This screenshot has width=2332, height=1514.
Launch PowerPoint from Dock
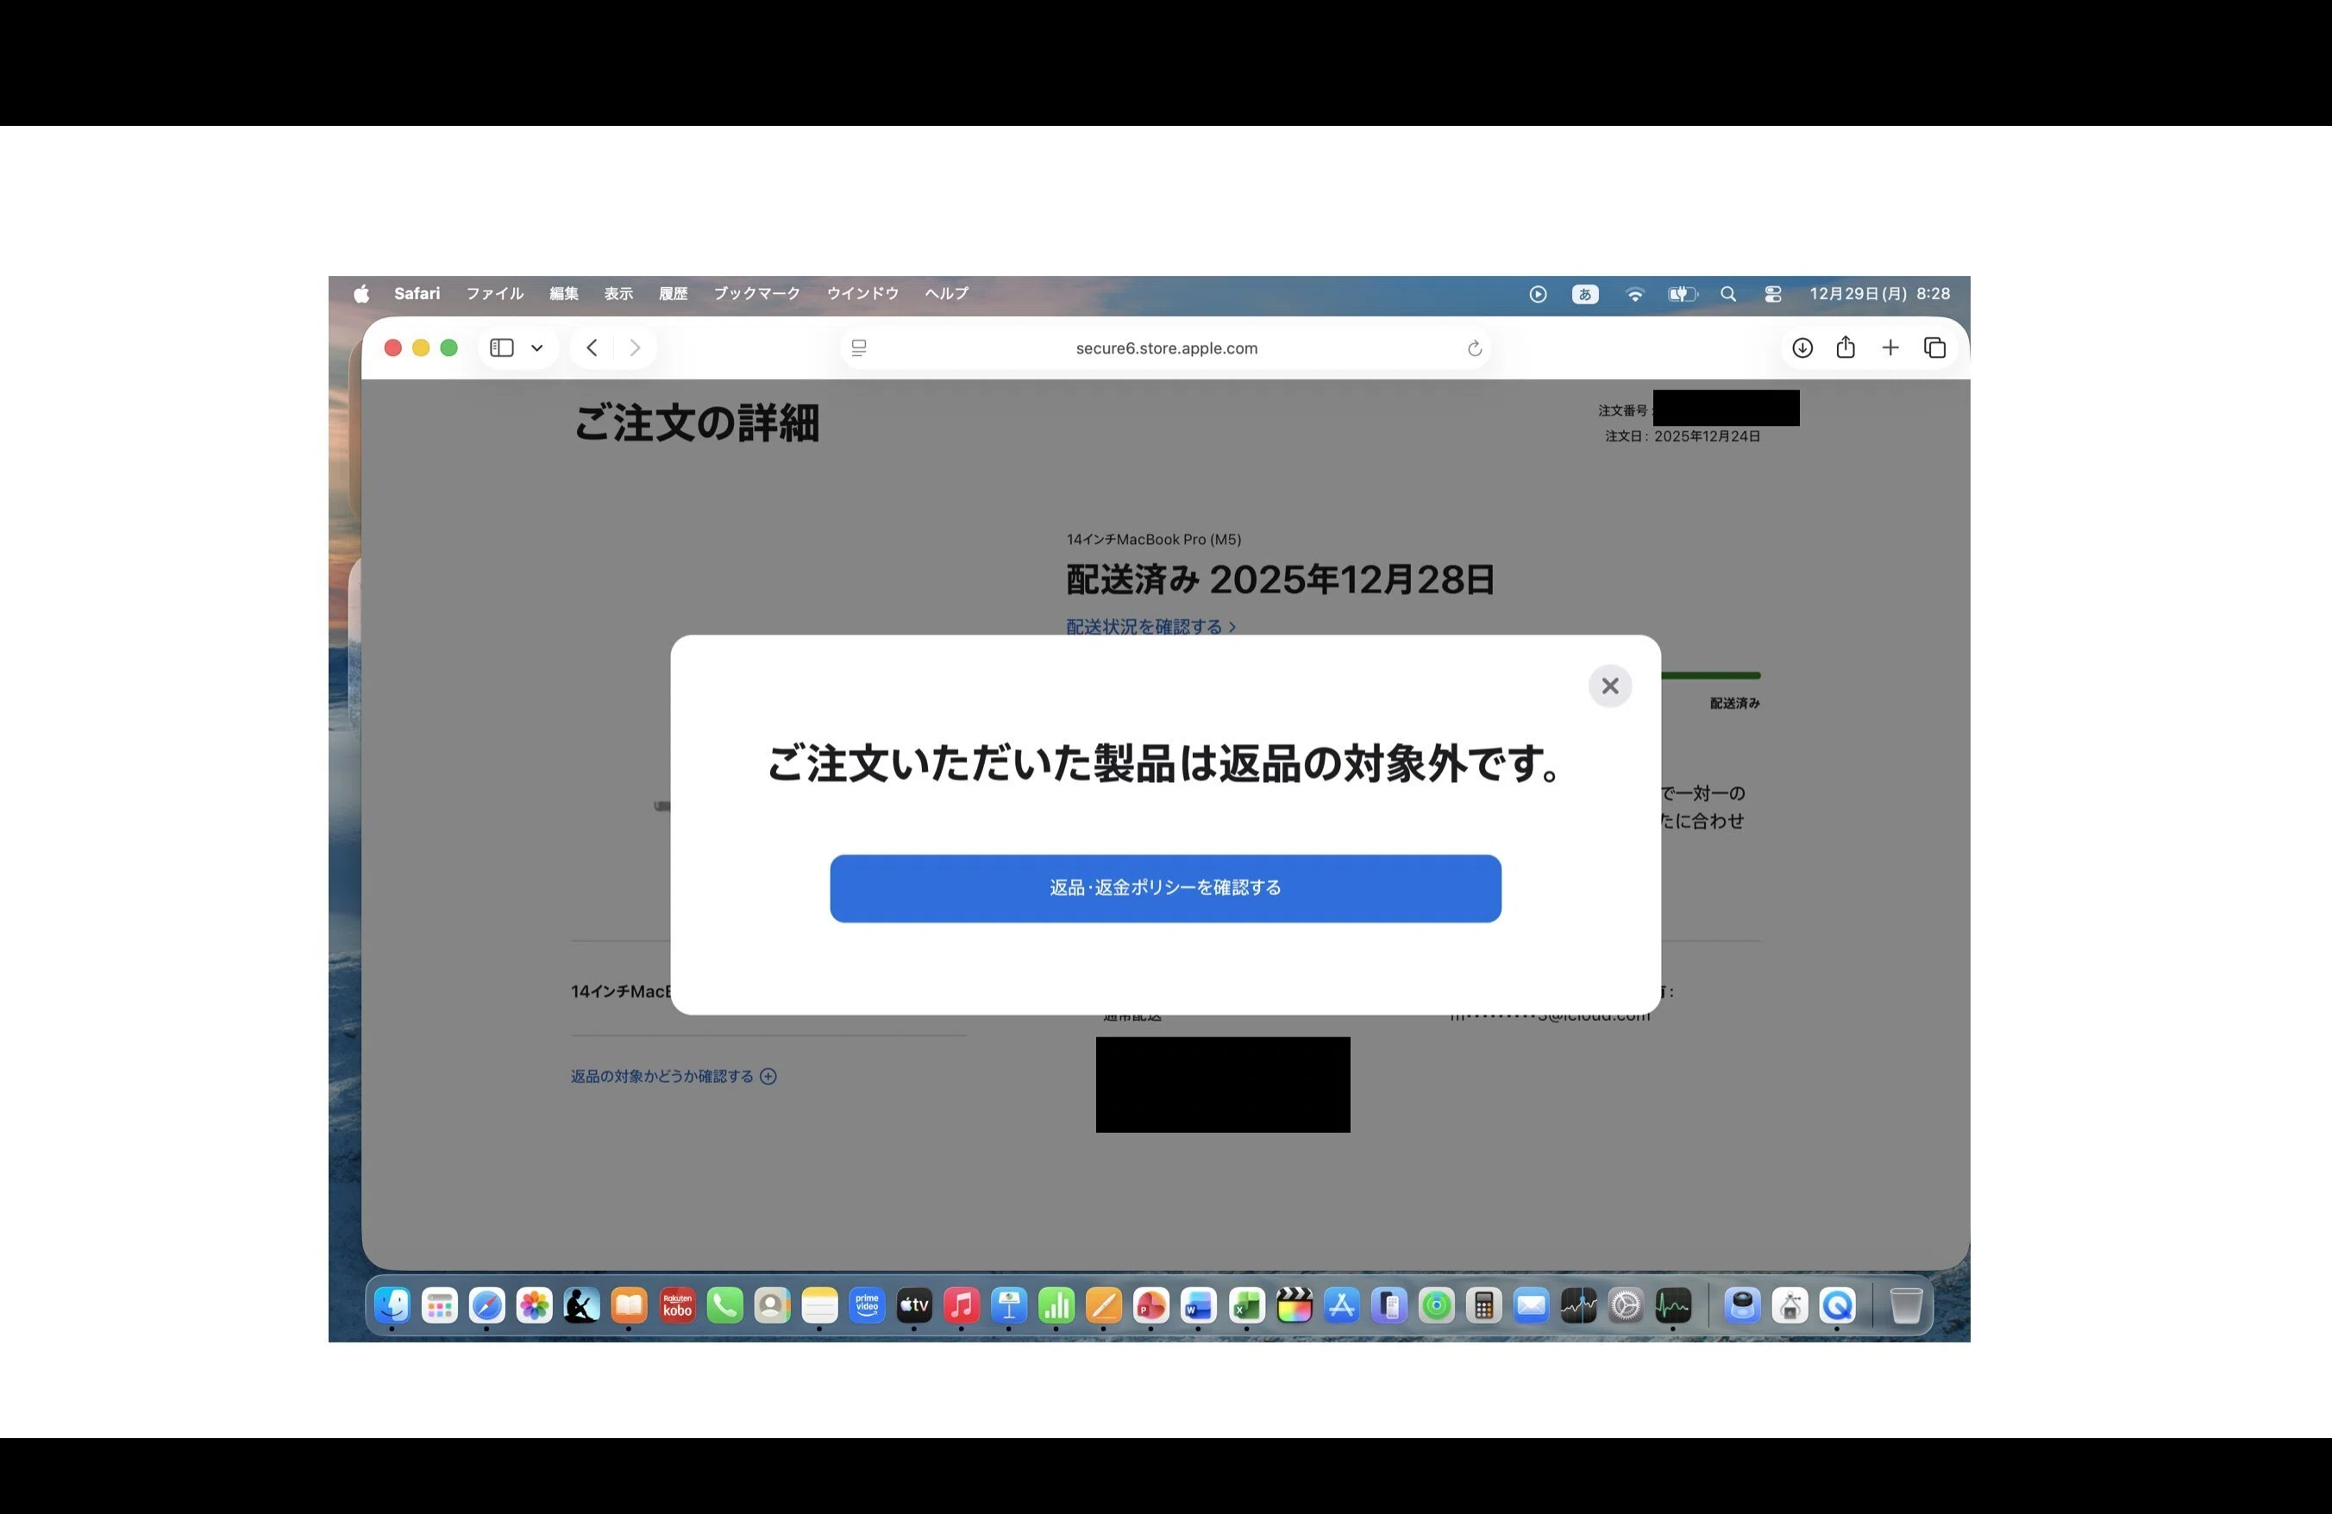tap(1151, 1305)
